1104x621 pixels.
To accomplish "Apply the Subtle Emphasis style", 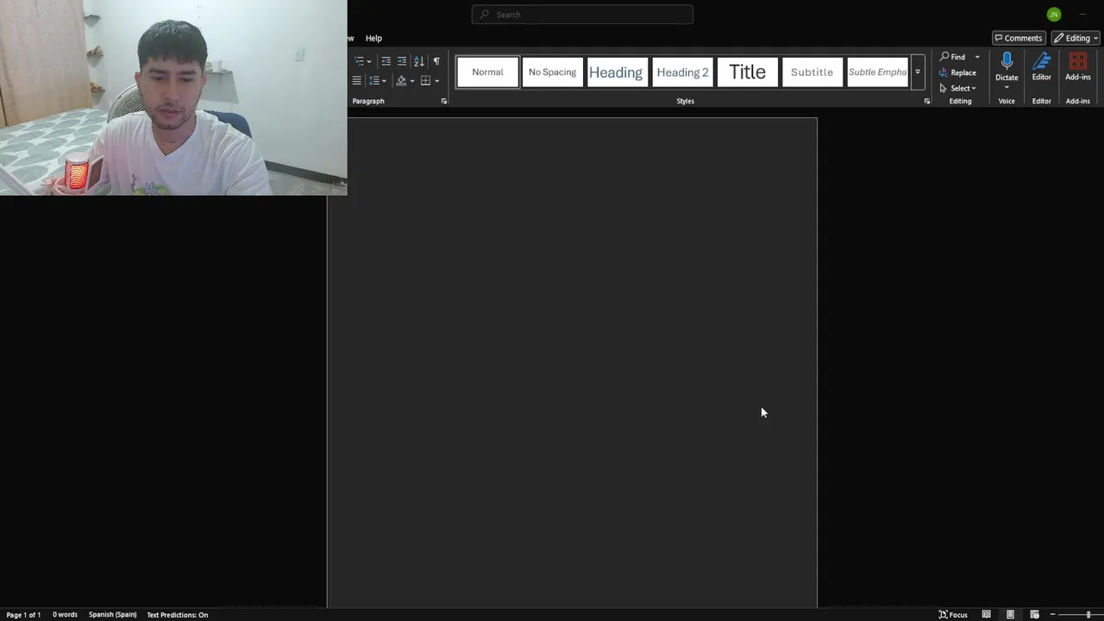I will (877, 72).
